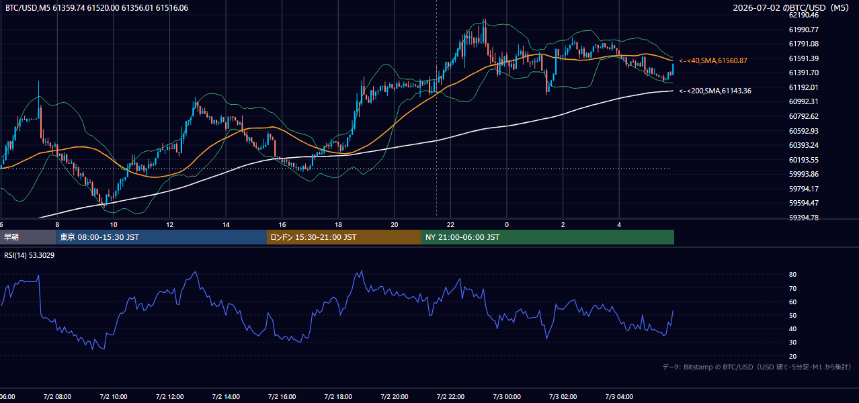Select the 62190.46 price axis label
This screenshot has height=403, width=859.
point(803,15)
